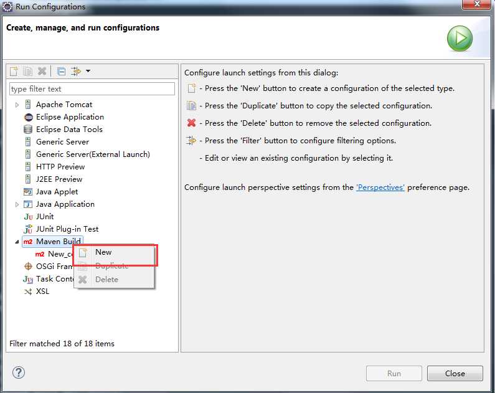Click the new launch configuration toolbar icon

(x=14, y=72)
